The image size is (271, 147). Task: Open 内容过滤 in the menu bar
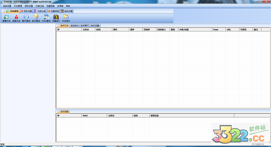pos(39,6)
